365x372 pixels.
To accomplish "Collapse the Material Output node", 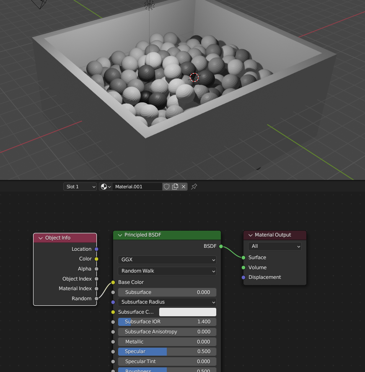I will (251, 235).
